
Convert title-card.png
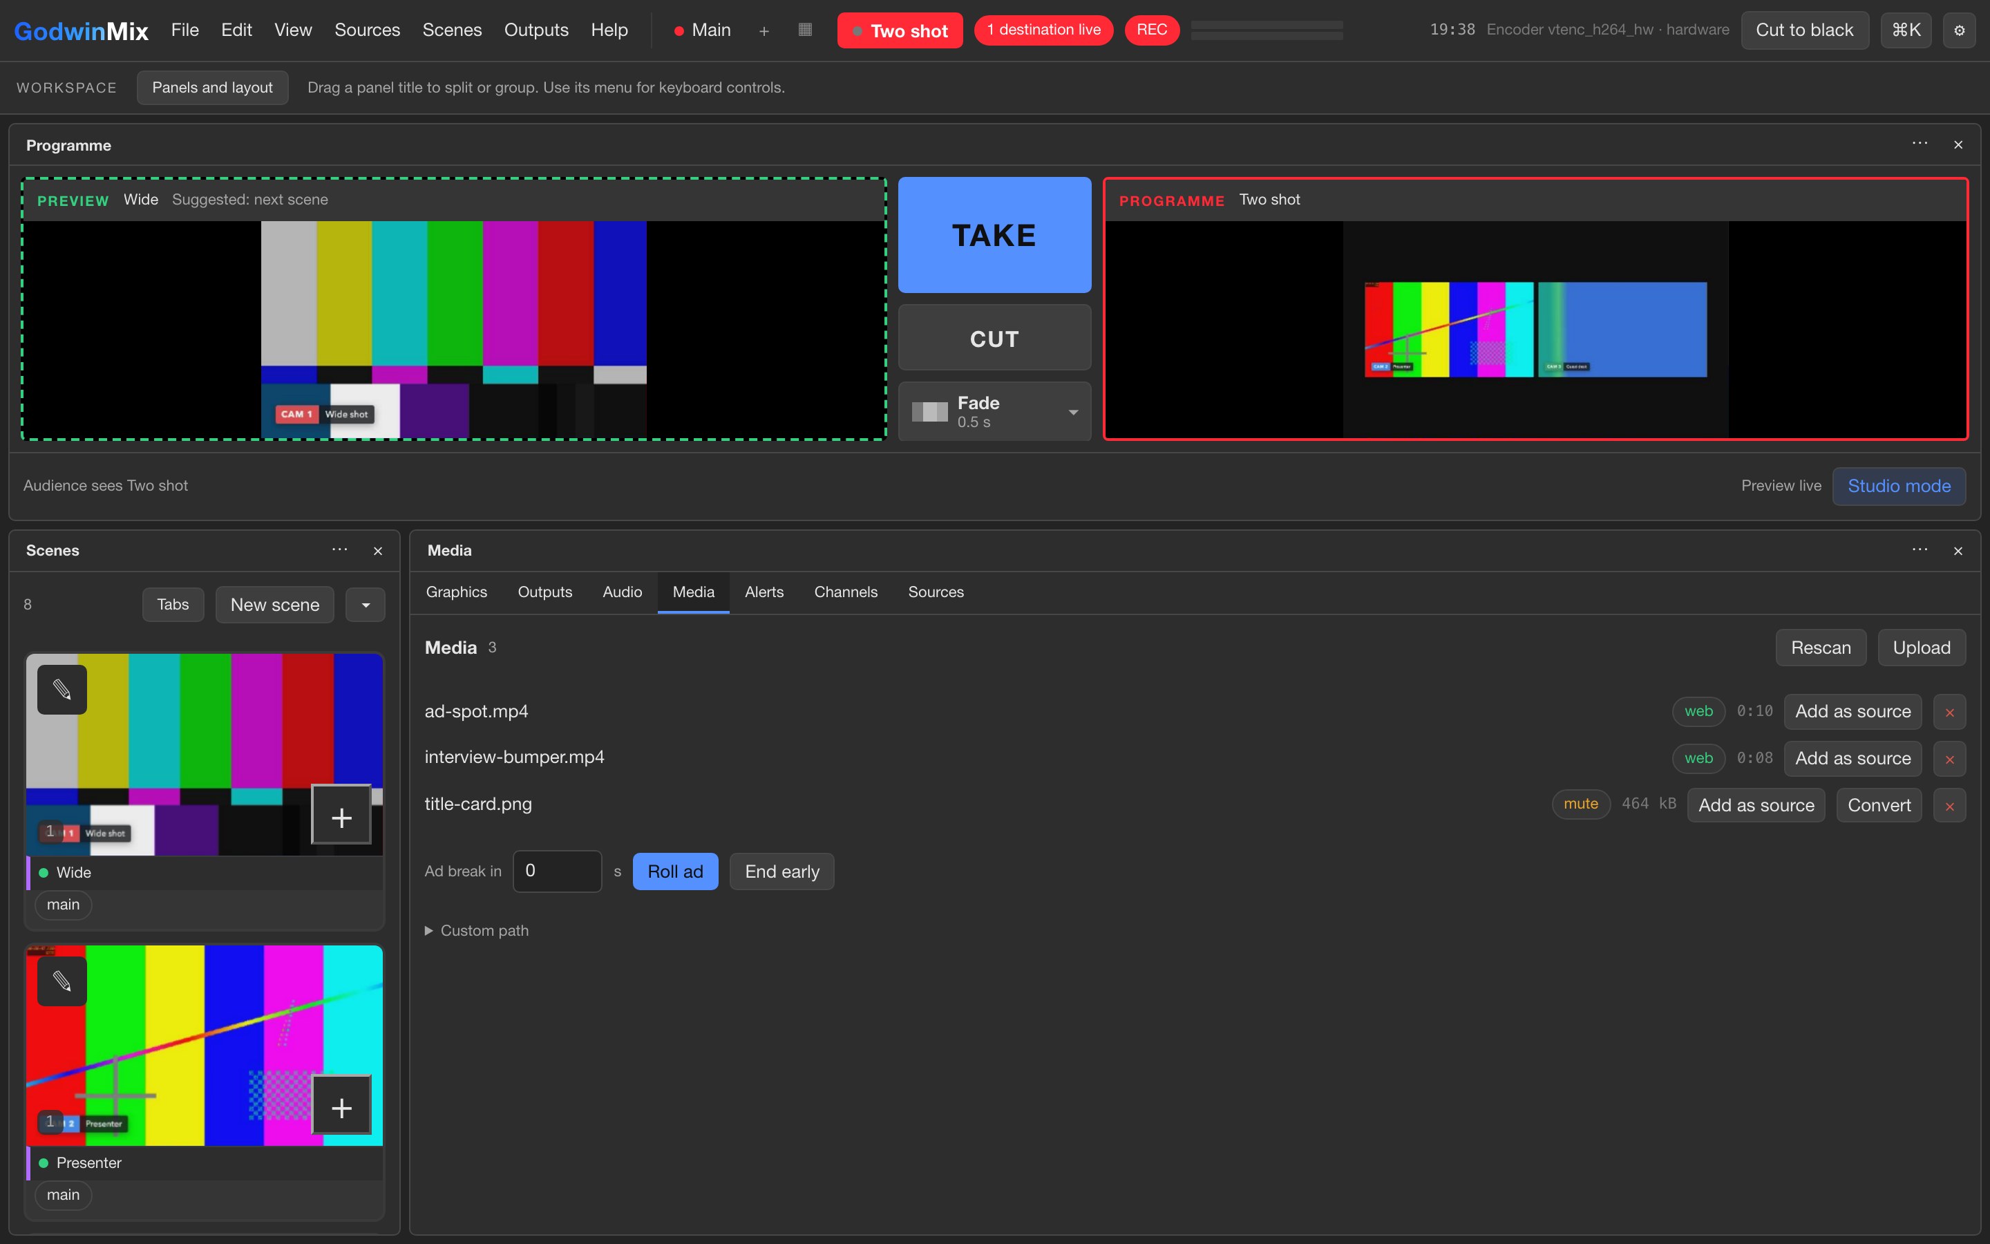1879,805
